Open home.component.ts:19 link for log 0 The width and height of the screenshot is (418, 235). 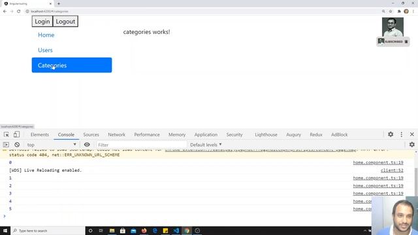(378, 163)
